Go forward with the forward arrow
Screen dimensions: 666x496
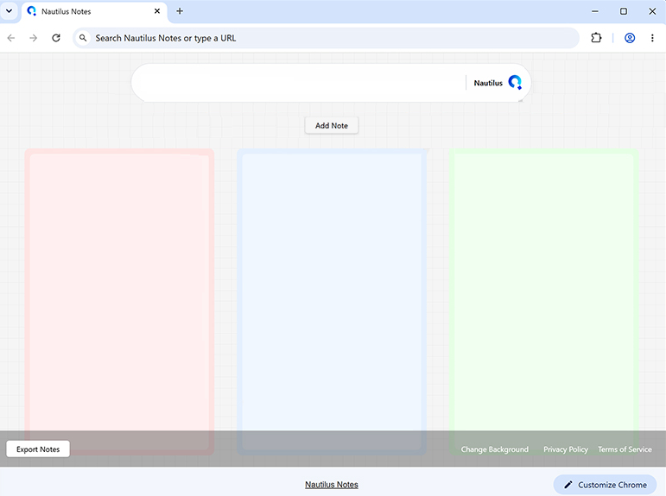coord(33,38)
